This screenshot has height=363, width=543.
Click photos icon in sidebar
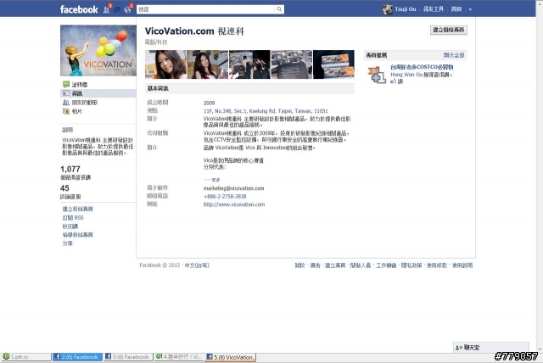click(x=66, y=111)
